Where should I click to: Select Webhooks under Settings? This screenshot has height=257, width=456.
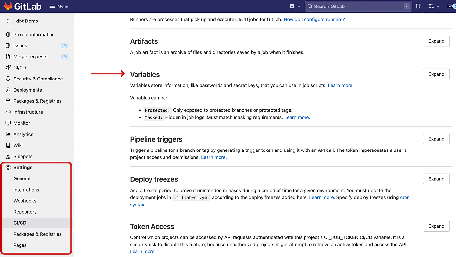[x=25, y=201]
